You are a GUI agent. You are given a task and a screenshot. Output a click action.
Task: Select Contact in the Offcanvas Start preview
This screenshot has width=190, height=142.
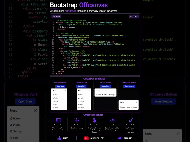(x=56, y=107)
